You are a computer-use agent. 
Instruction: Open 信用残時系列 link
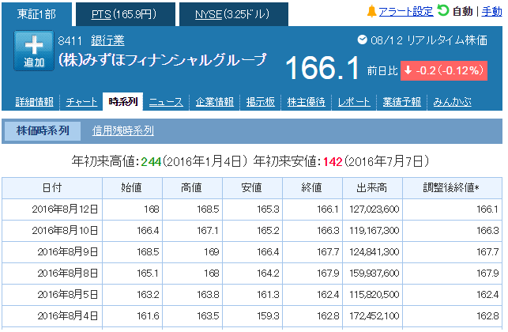[x=122, y=131]
